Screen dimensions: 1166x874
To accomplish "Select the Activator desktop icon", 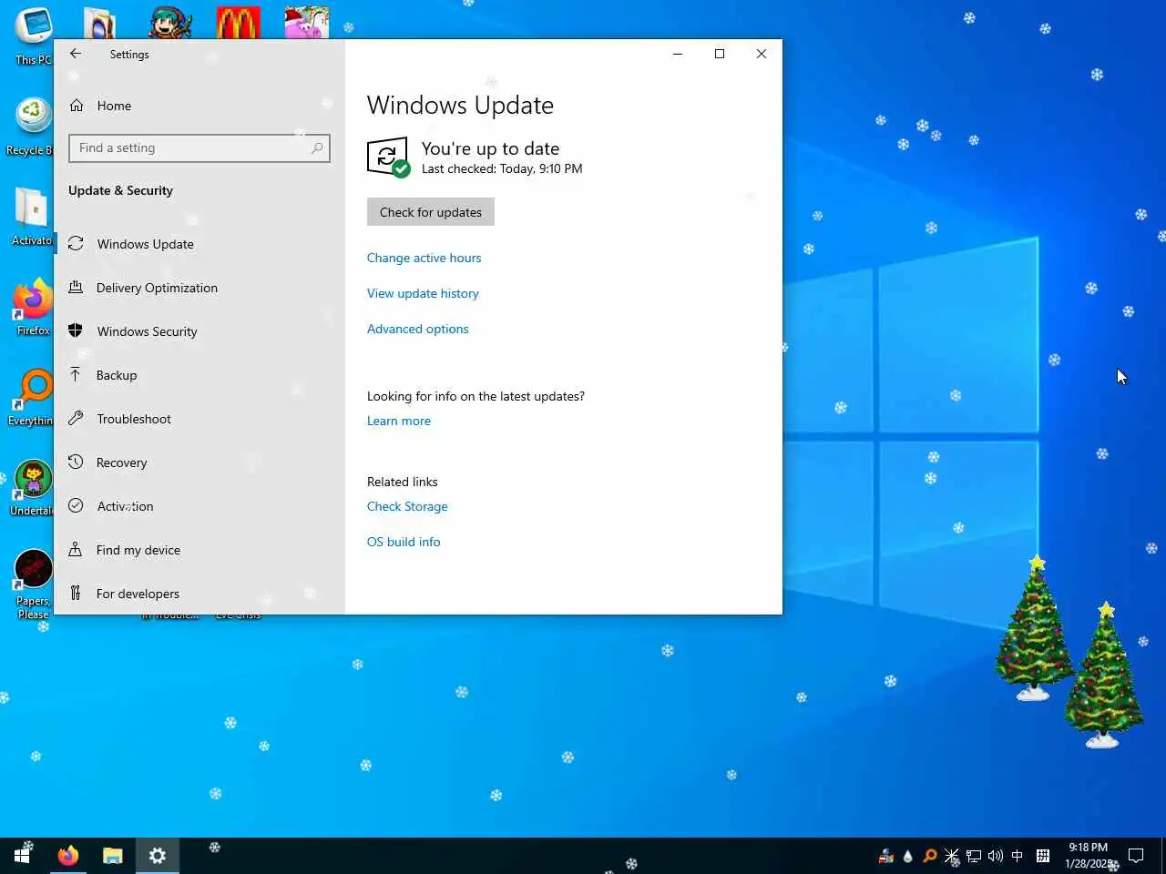I will [32, 217].
